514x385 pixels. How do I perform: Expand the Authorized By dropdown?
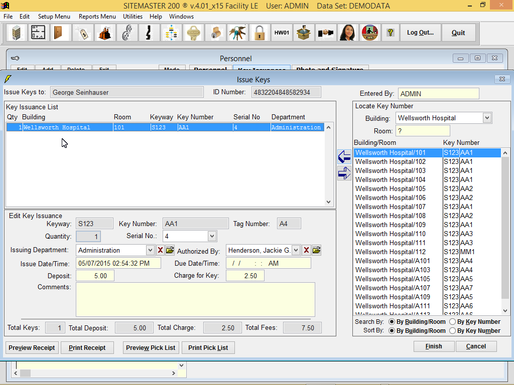point(296,251)
